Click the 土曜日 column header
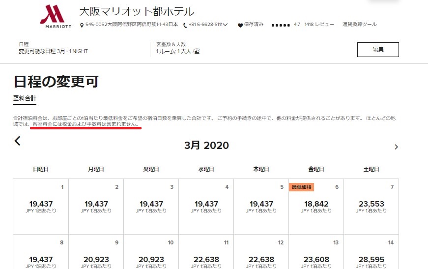Screen dimensions: 428x269 click(x=371, y=169)
